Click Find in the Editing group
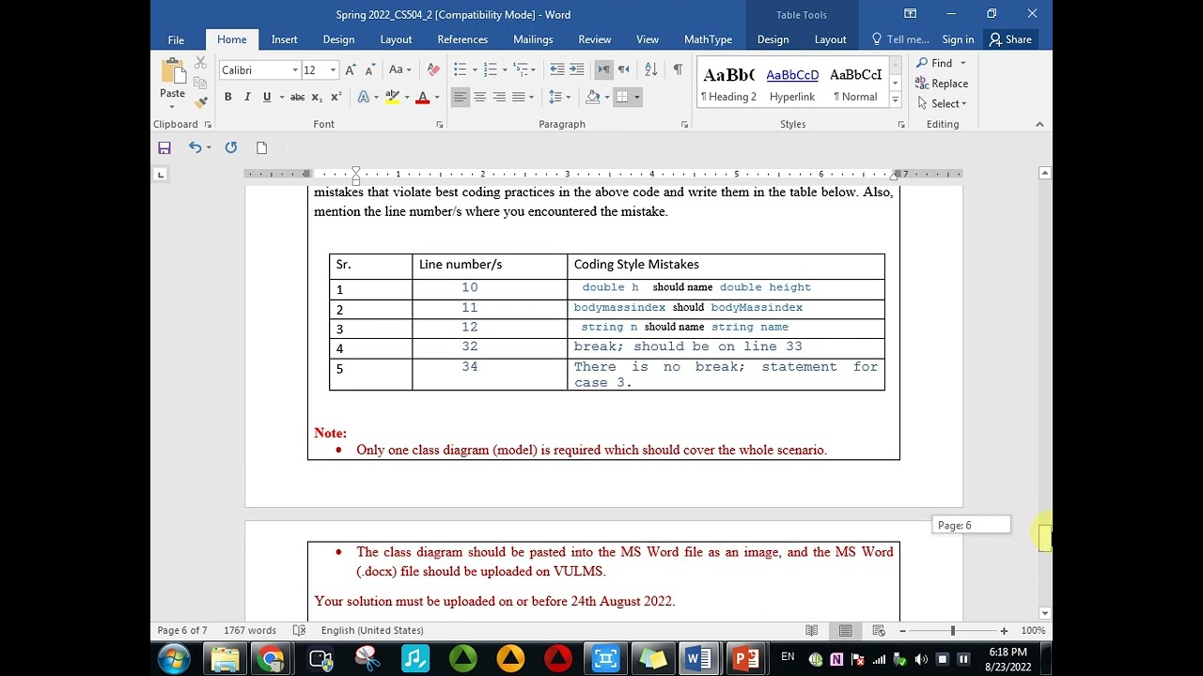 936,63
